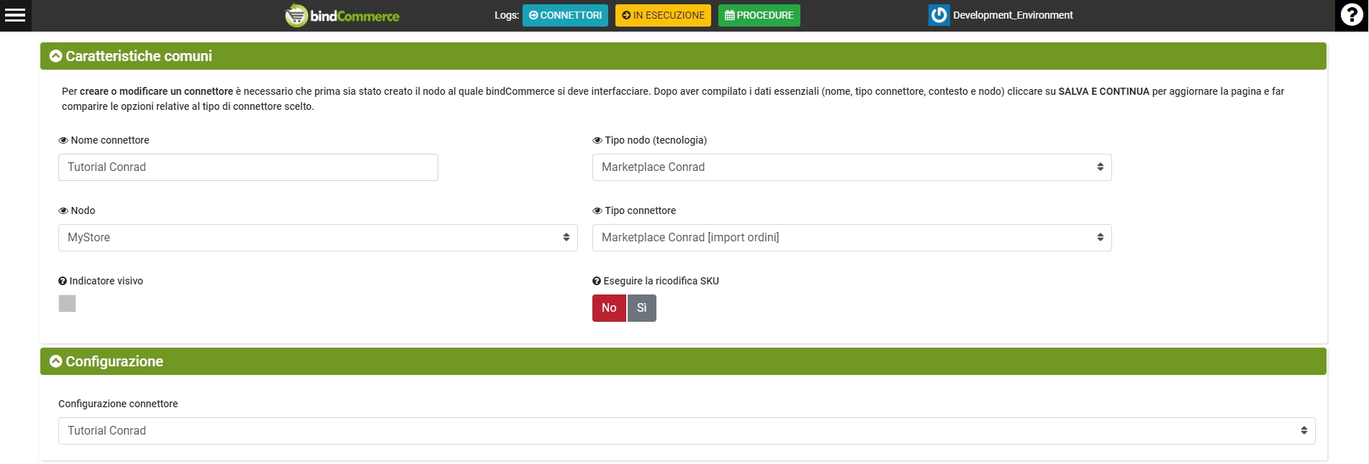
Task: Click the grey Indicatore visivo color swatch
Action: [x=67, y=304]
